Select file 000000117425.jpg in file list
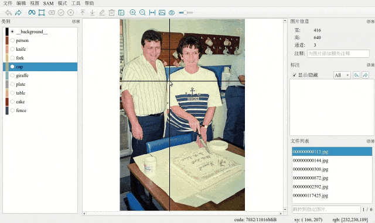Viewport: 375px width, 223px height. click(332, 196)
